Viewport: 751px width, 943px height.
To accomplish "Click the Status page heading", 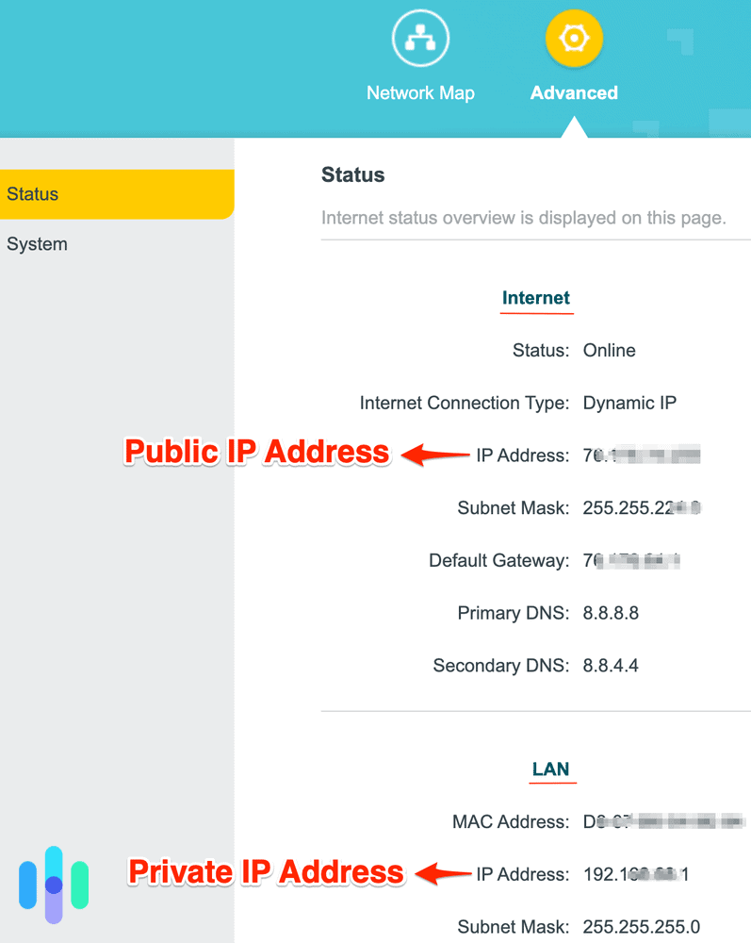I will tap(352, 175).
